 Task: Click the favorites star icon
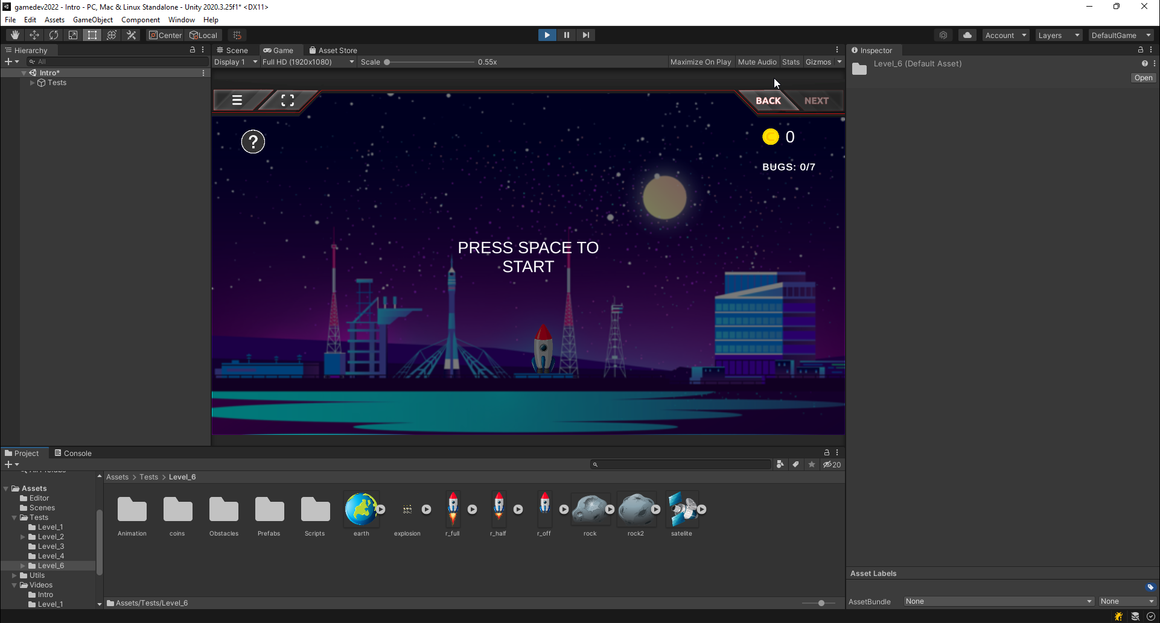coord(812,464)
